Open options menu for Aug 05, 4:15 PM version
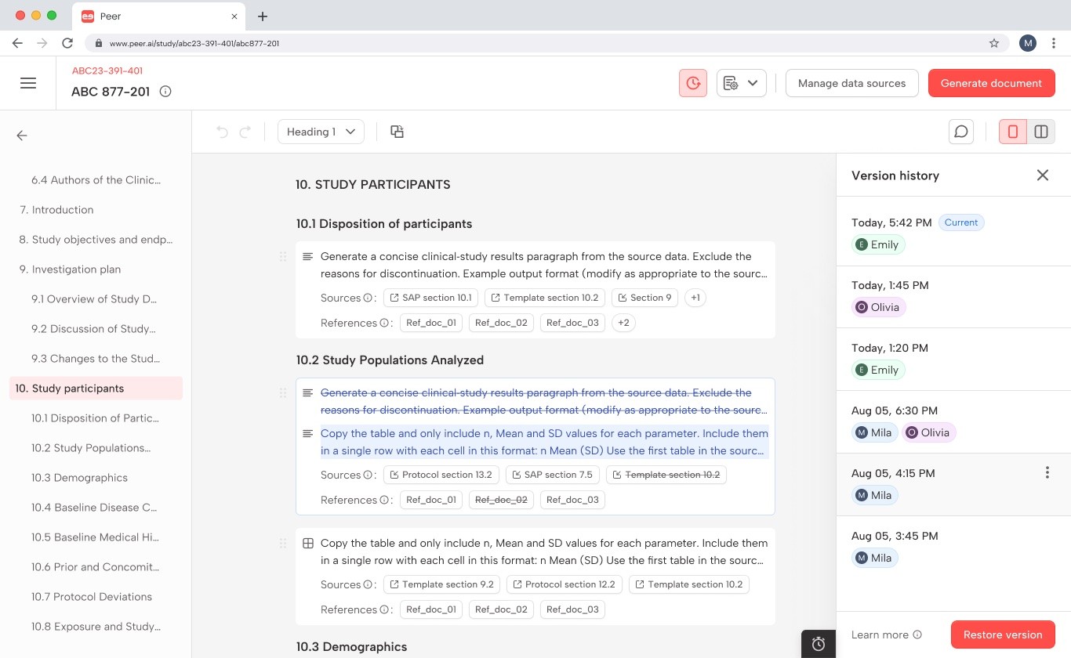The image size is (1071, 658). pos(1047,472)
